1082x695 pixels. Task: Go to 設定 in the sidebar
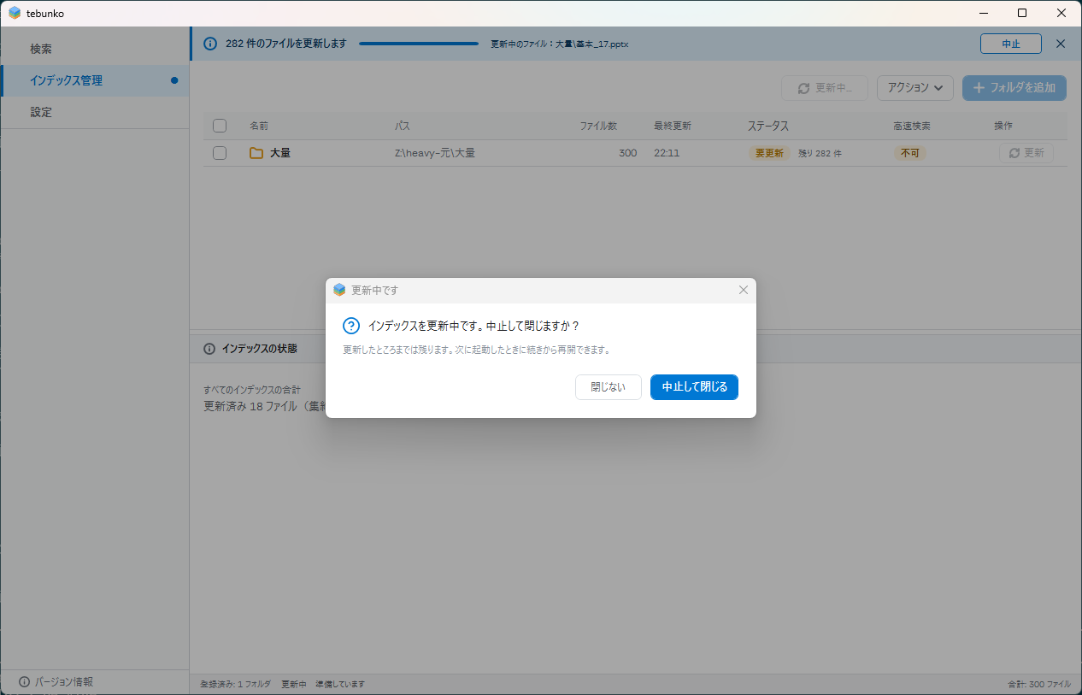pos(95,112)
